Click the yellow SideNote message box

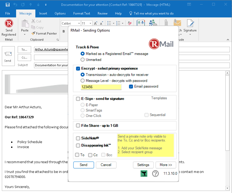click(x=145, y=145)
